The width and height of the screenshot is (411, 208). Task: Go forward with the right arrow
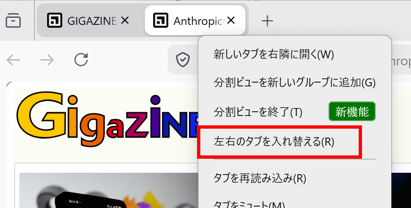coord(47,60)
